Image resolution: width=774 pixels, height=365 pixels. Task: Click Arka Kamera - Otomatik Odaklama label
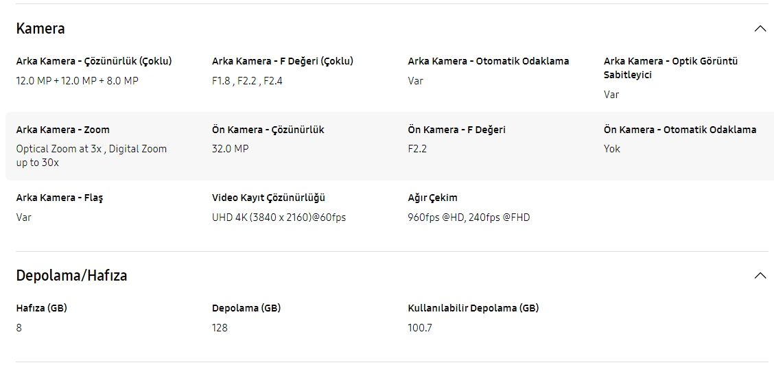point(489,61)
